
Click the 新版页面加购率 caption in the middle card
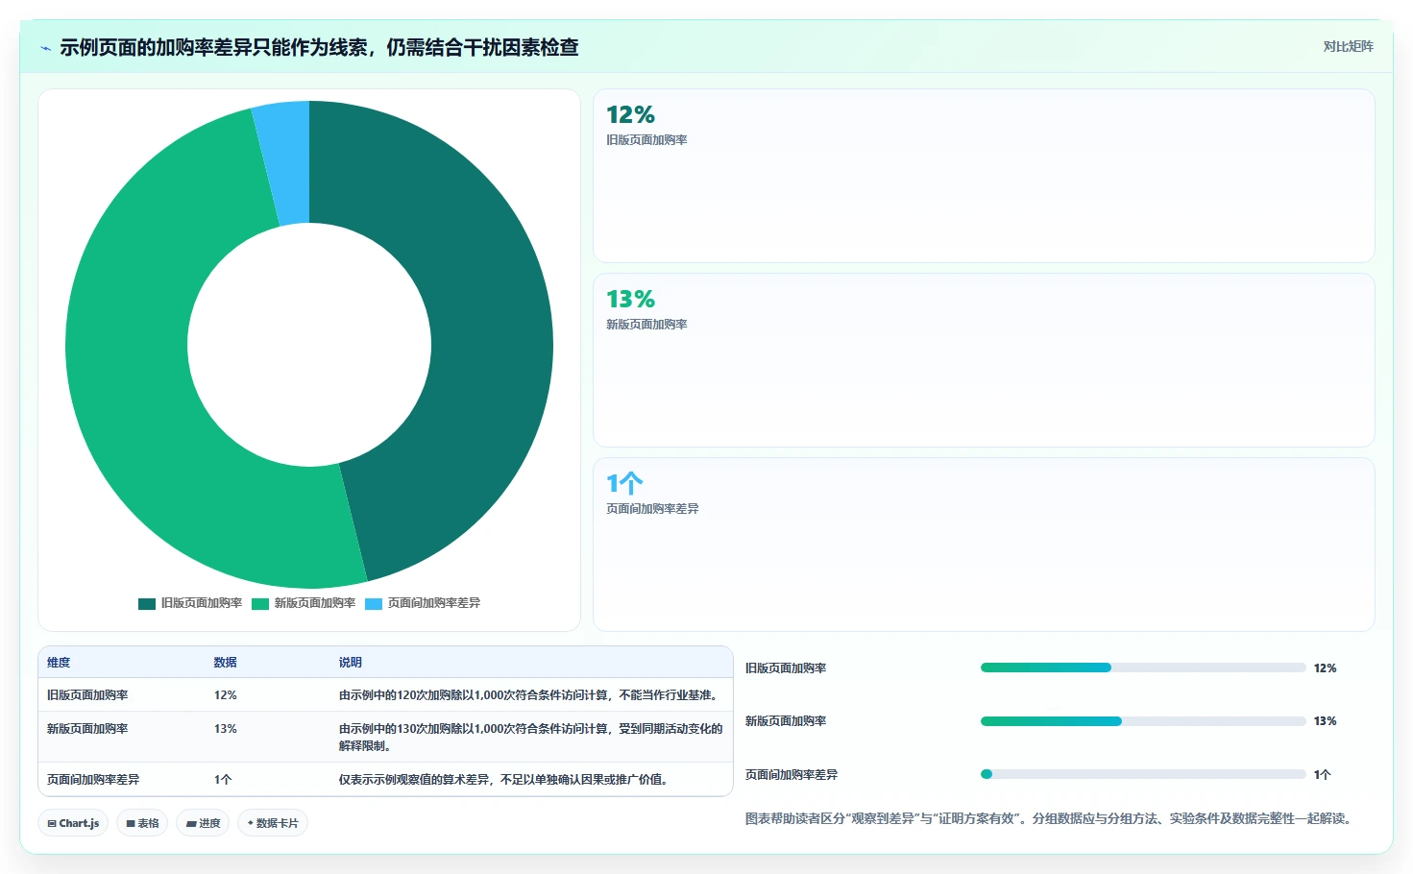646,325
